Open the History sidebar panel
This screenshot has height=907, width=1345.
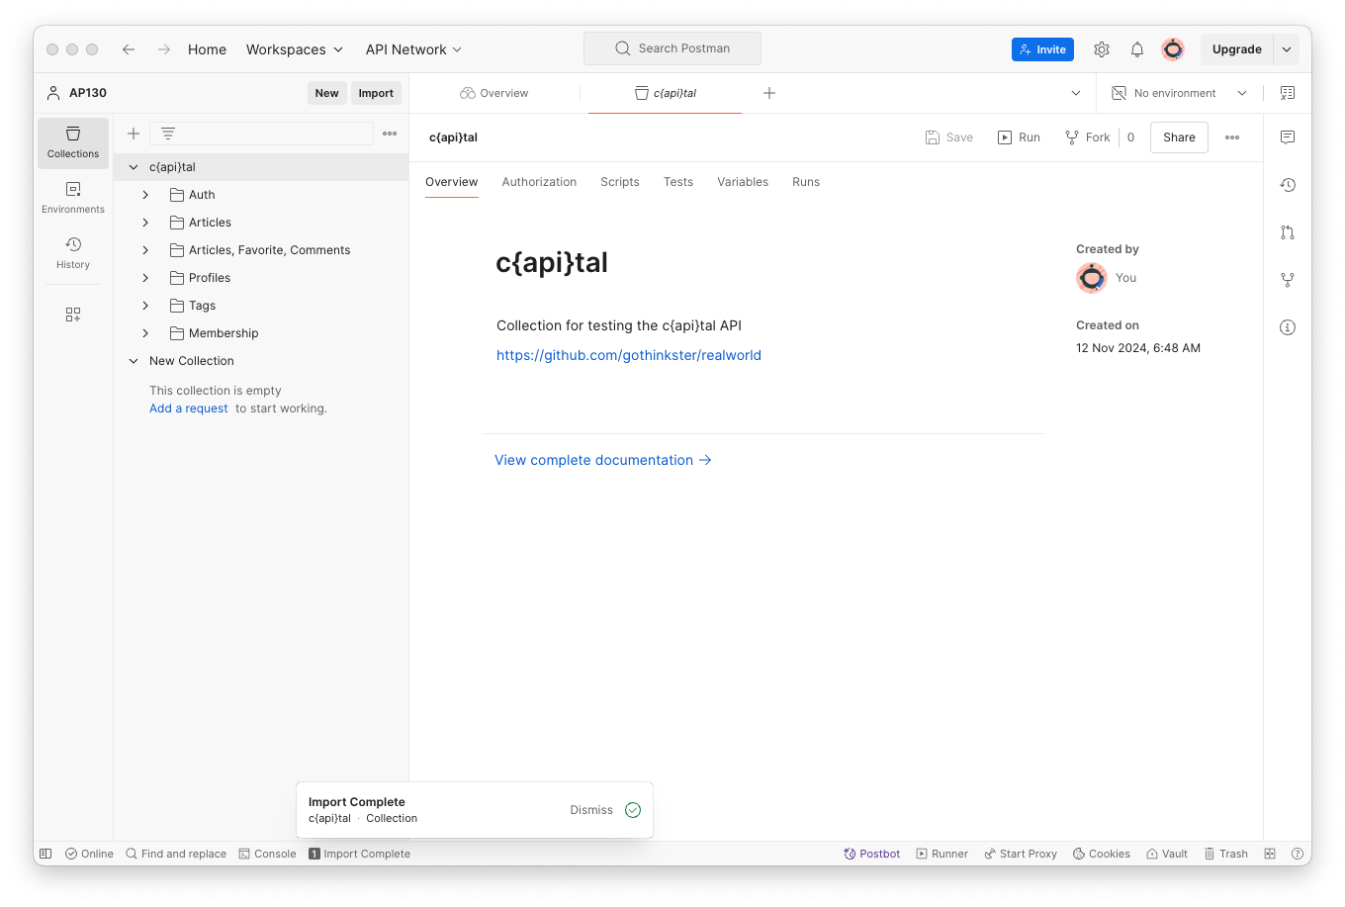coord(73,252)
